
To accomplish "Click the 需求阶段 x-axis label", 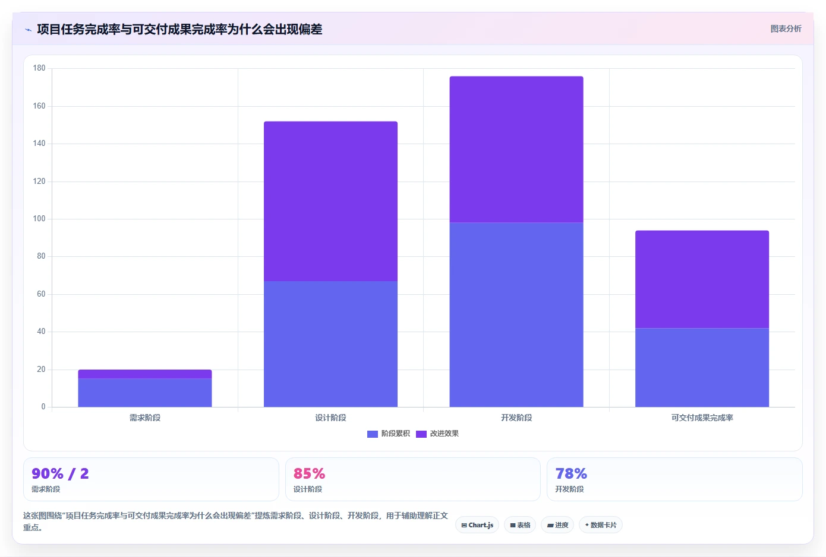I will click(x=145, y=418).
